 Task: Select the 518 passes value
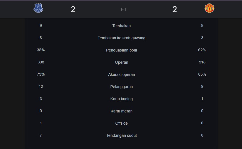pyautogui.click(x=202, y=62)
